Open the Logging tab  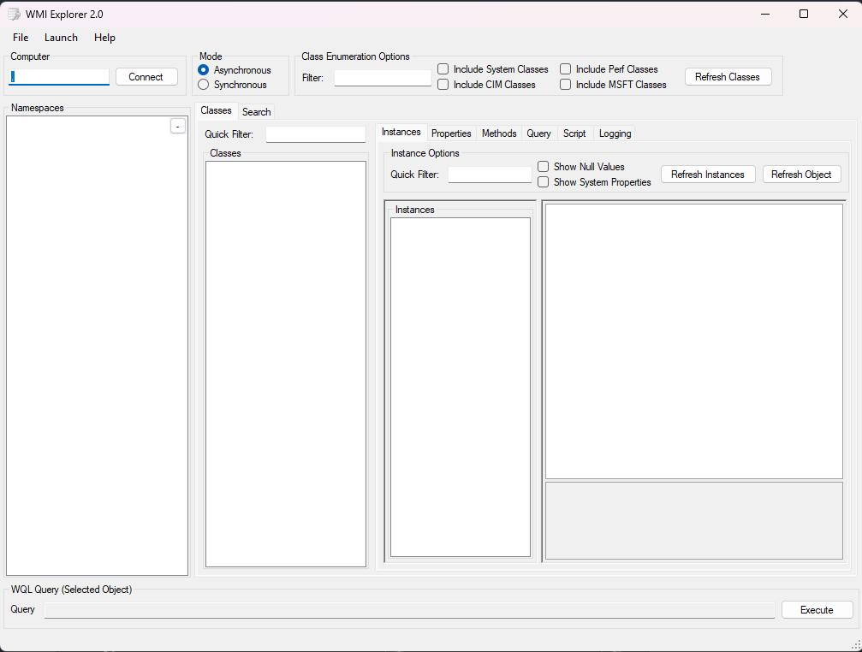pyautogui.click(x=615, y=133)
